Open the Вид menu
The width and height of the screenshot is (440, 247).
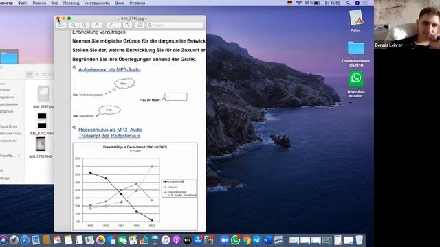point(54,3)
